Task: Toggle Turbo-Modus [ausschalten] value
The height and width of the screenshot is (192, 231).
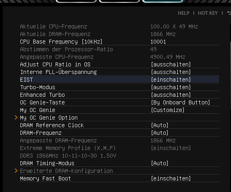Action: [171, 87]
